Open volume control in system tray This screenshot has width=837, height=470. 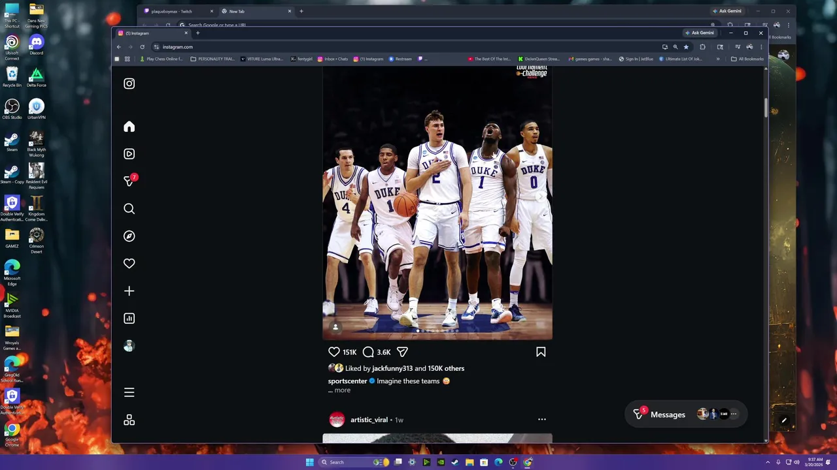pos(796,462)
